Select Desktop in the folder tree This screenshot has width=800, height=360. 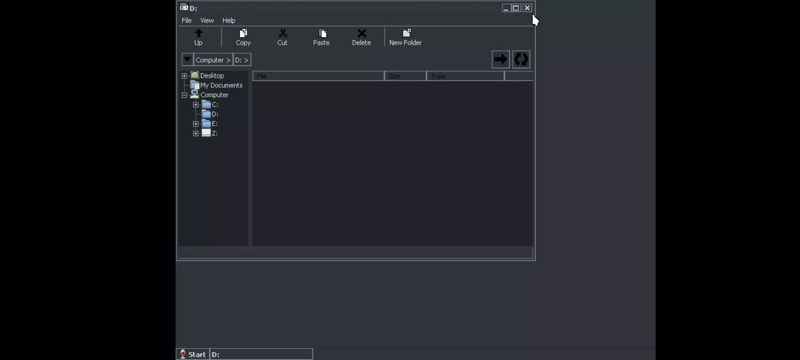[212, 76]
